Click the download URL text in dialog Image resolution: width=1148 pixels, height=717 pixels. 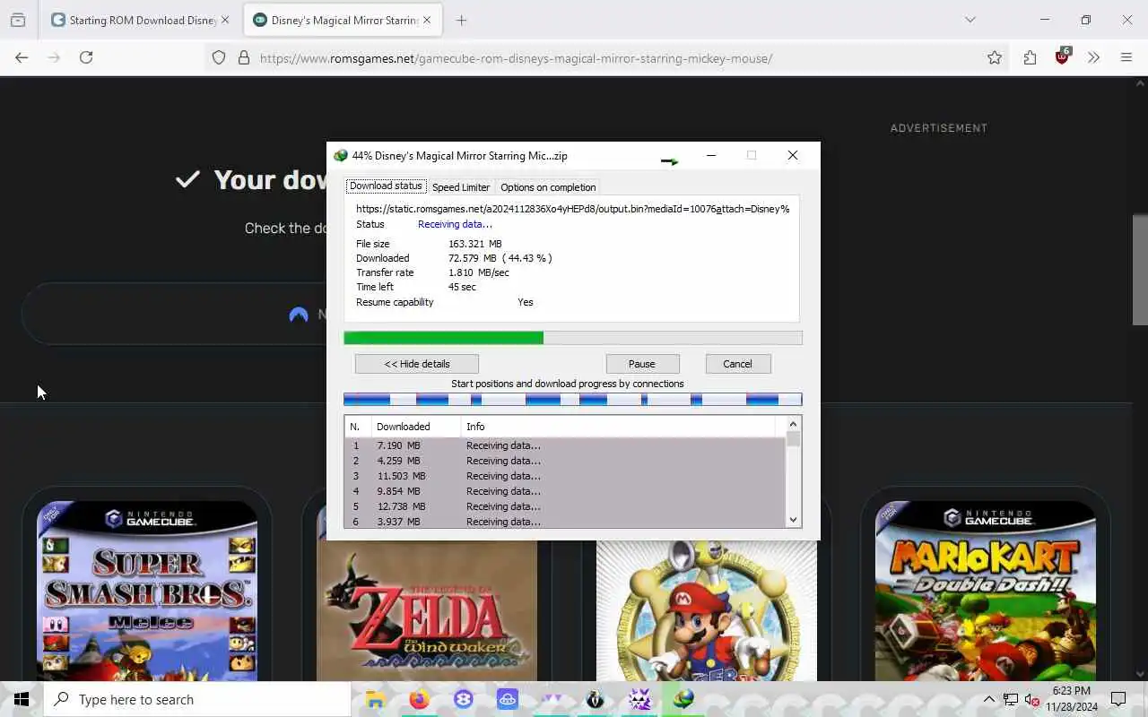point(573,209)
